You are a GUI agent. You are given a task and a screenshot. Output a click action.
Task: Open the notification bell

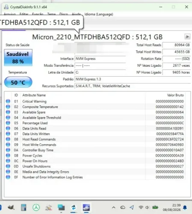[x=185, y=208]
